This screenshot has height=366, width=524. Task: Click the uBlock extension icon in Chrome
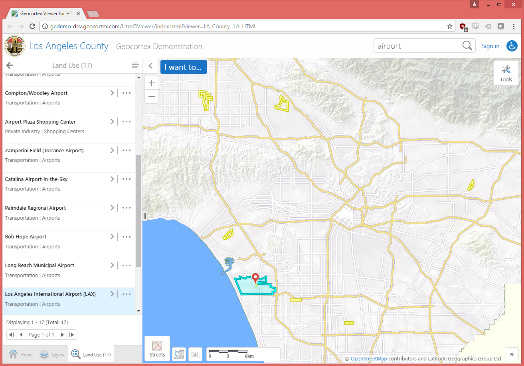[x=463, y=27]
